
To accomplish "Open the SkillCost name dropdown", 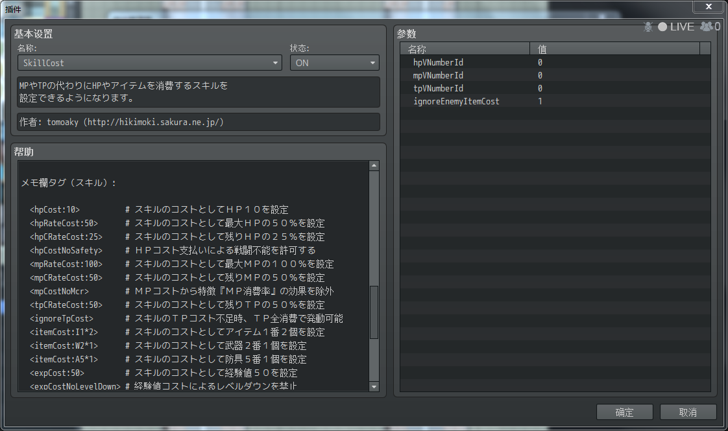I will pyautogui.click(x=149, y=63).
